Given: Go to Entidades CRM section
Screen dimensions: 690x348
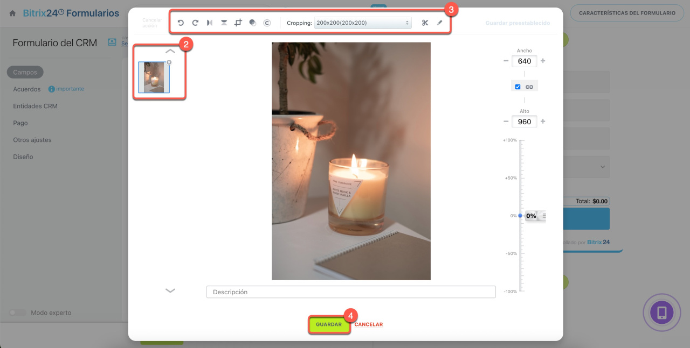Looking at the screenshot, I should [35, 106].
